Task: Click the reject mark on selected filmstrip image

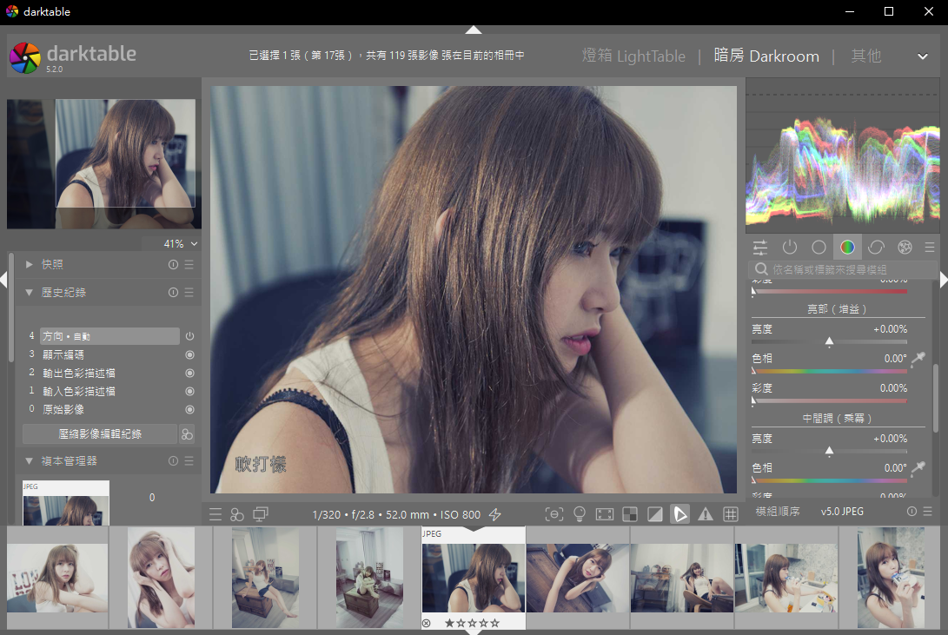Action: click(427, 623)
